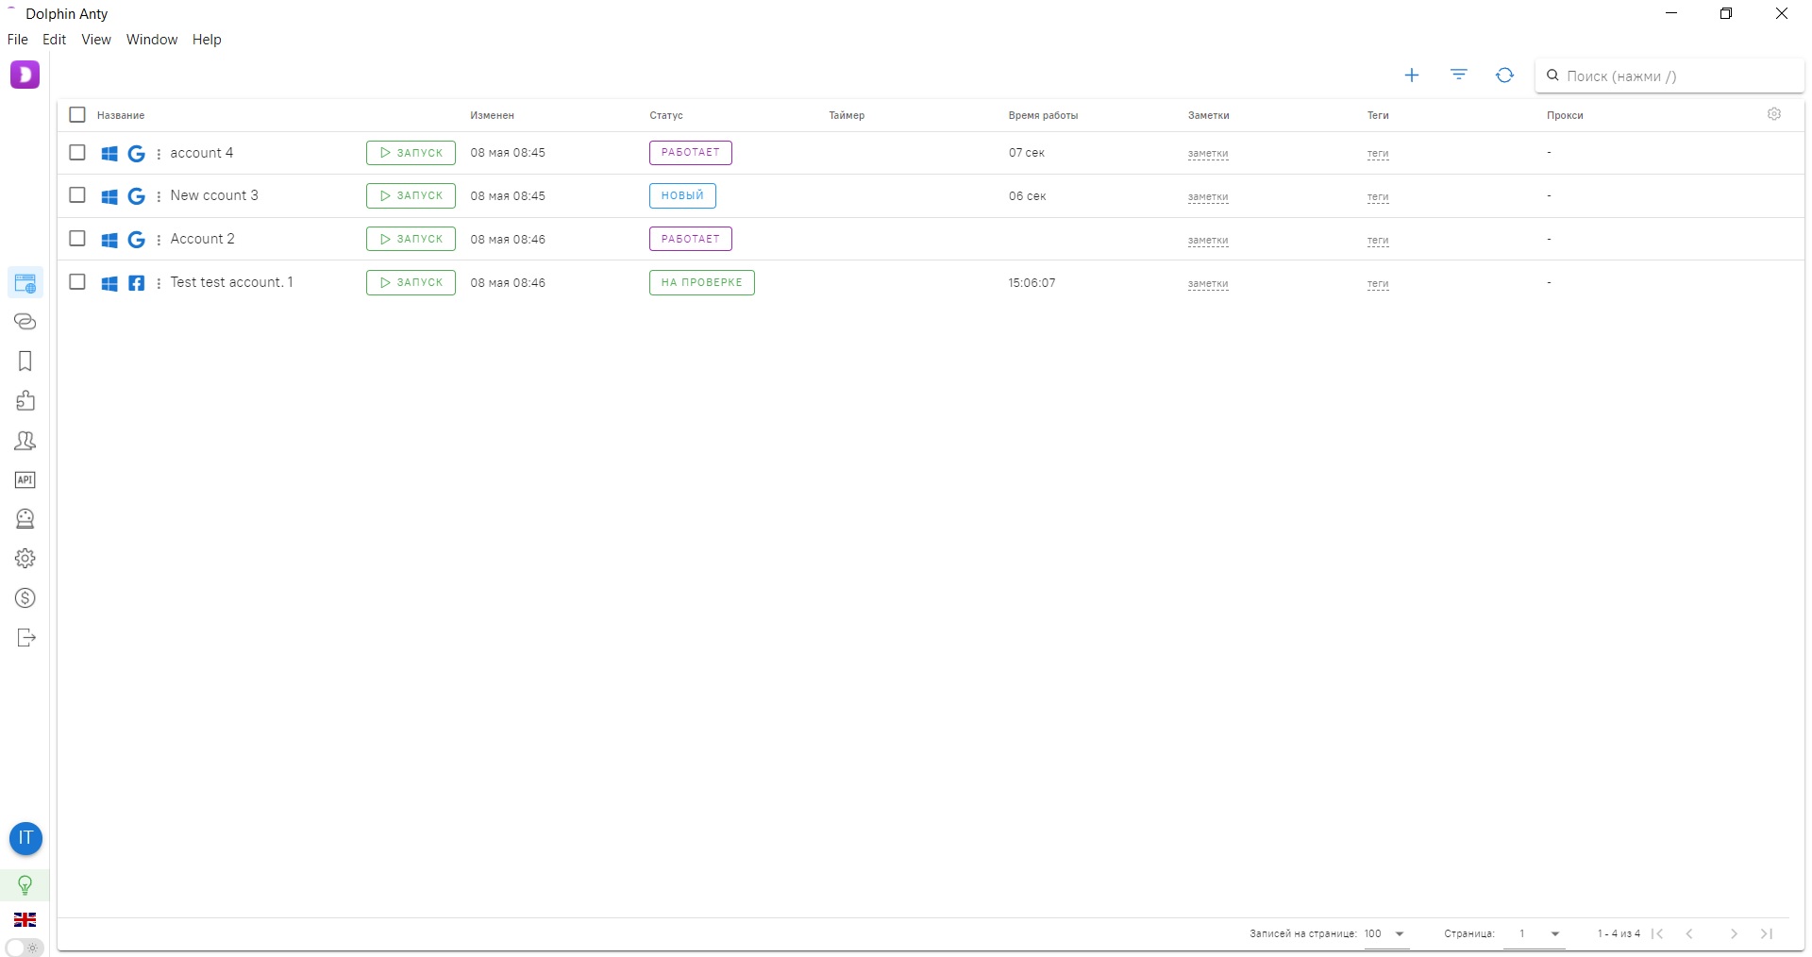Click the table column settings gear
Screen dimensions: 1812x957
click(x=1773, y=114)
